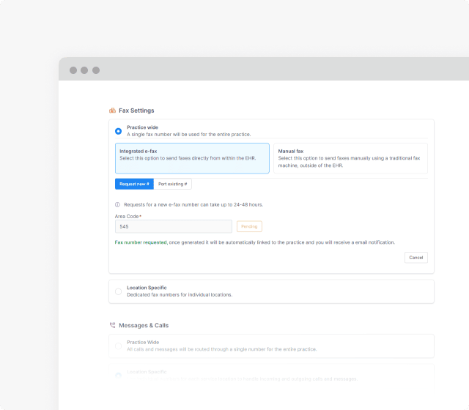Select the Practice wide fax radio button
The width and height of the screenshot is (469, 410).
point(118,131)
